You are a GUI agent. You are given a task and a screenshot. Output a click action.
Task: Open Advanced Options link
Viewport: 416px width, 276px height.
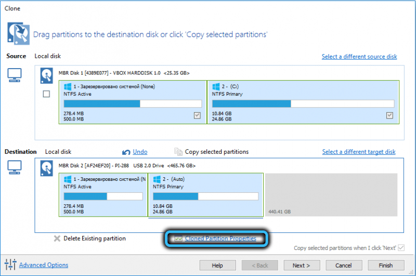[x=44, y=265]
